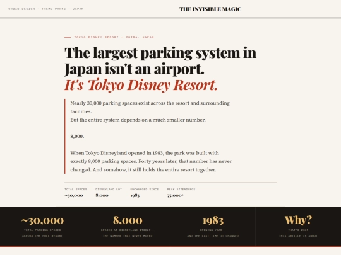Click the '8,000' value under Disneyland Lot
Image resolution: width=341 pixels, height=255 pixels.
(x=102, y=195)
